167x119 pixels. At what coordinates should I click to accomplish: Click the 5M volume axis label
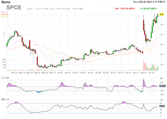(x=5, y=68)
